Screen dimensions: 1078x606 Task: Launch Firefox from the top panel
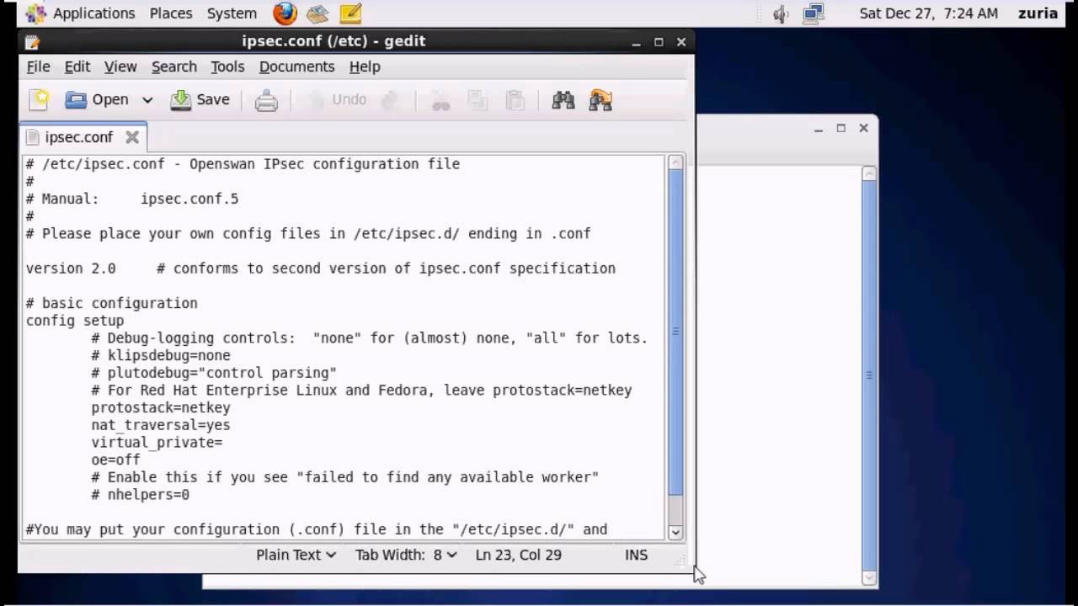pyautogui.click(x=286, y=13)
